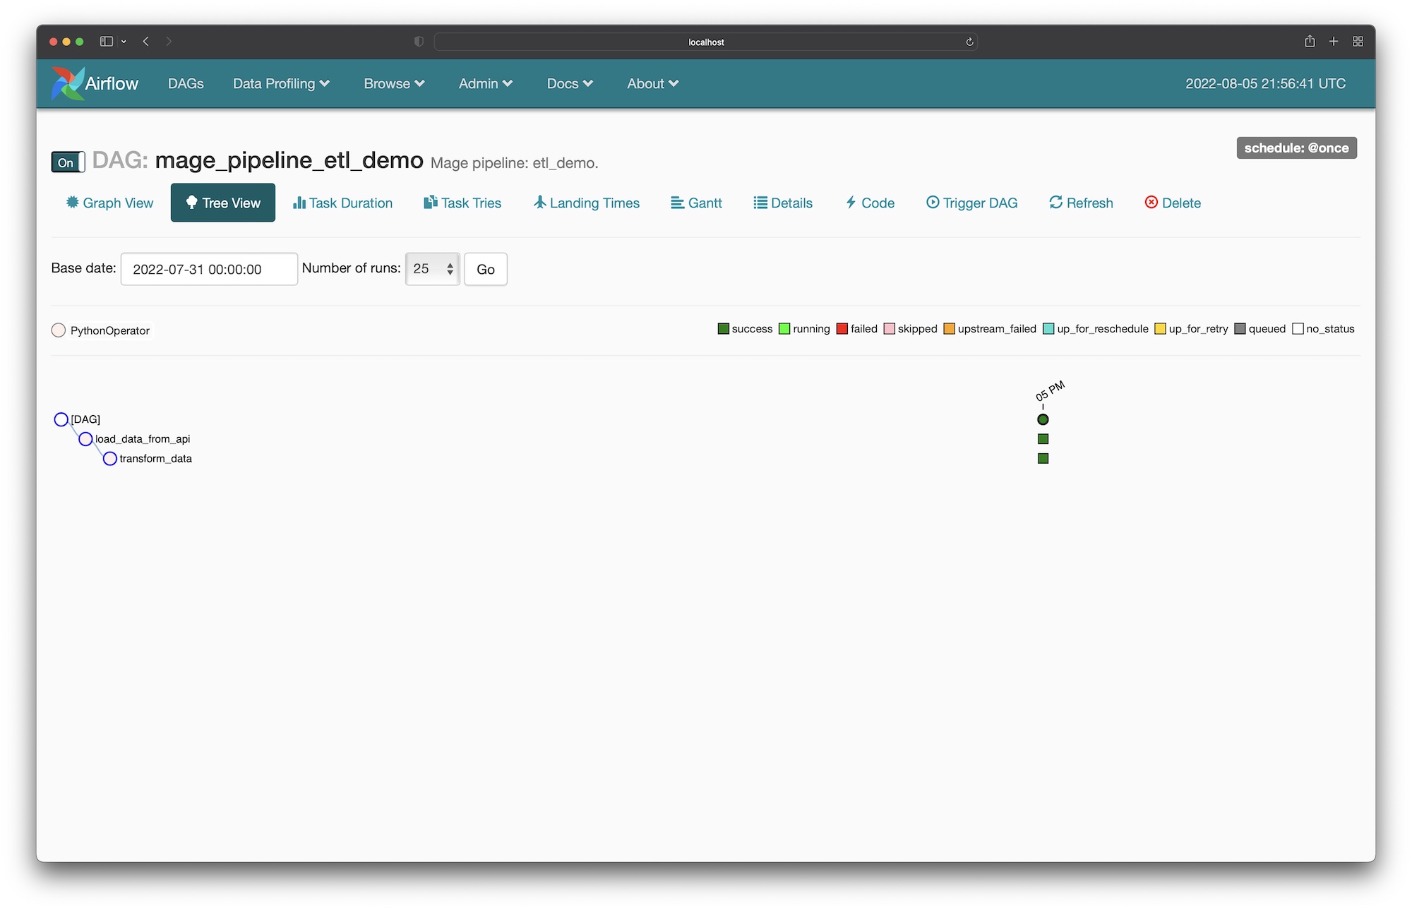Click the load_data_from_api success task square

point(1043,439)
